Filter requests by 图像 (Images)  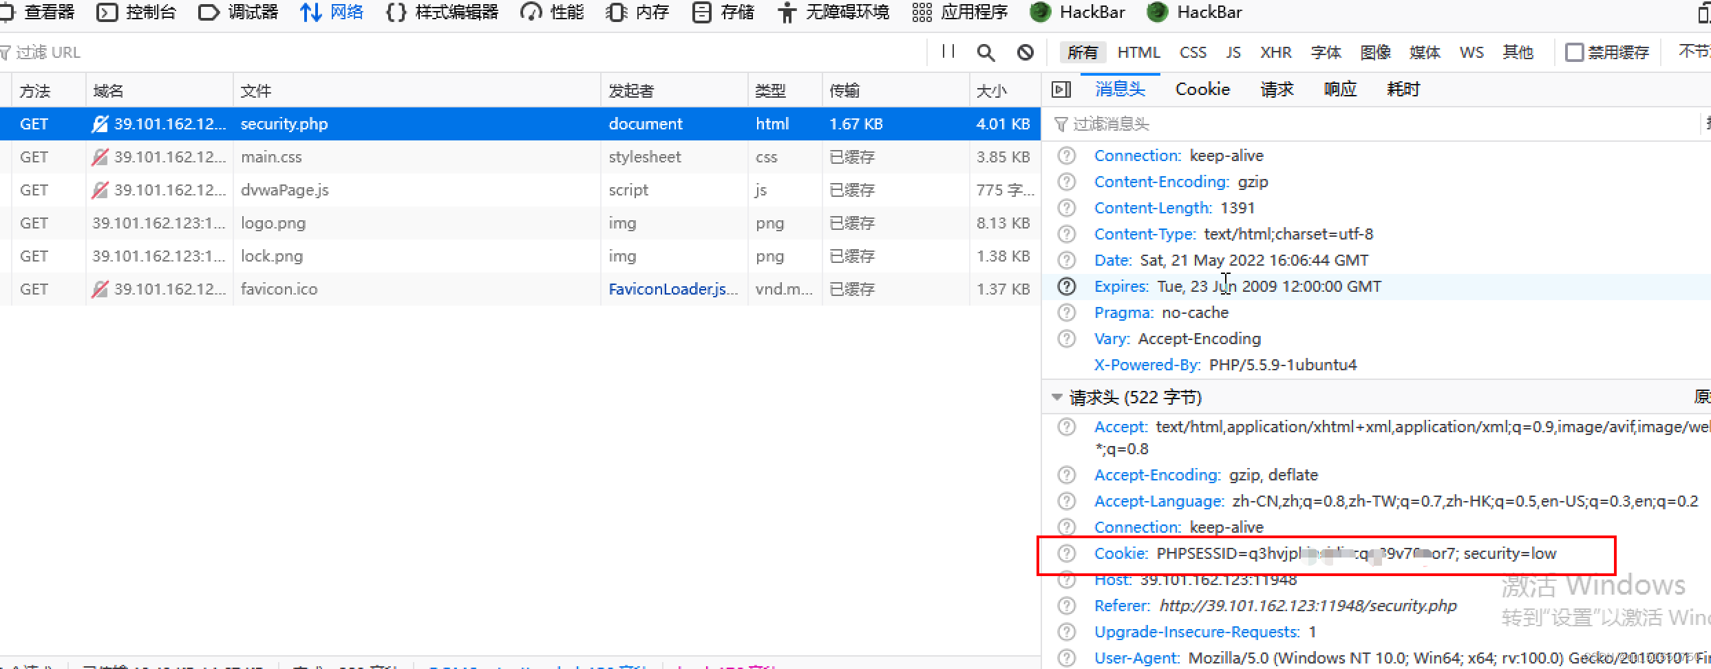tap(1375, 52)
